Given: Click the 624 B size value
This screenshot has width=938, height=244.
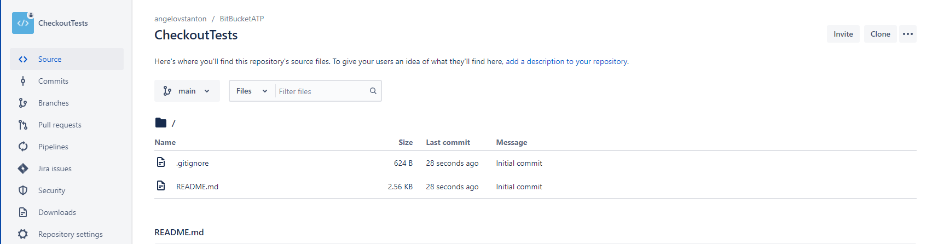Looking at the screenshot, I should pyautogui.click(x=403, y=163).
